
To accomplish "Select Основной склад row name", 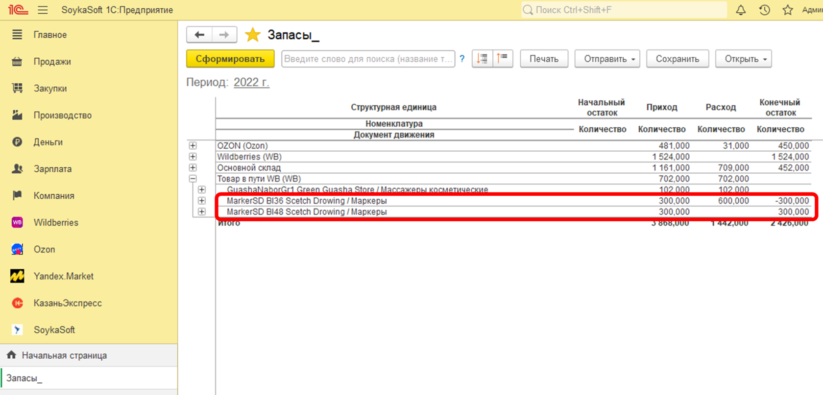I will (x=249, y=168).
